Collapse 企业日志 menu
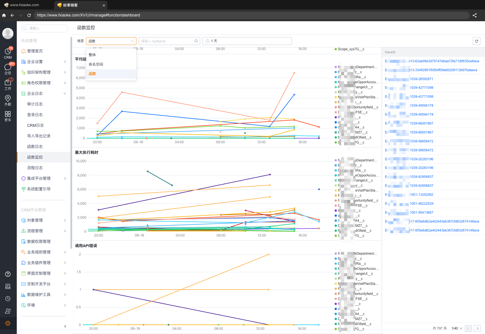Screen dimensions: 485x334 click(x=44, y=94)
